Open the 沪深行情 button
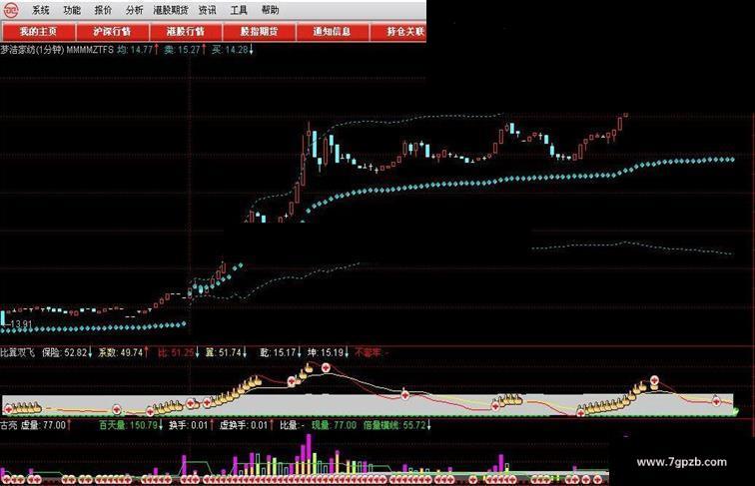 point(112,32)
